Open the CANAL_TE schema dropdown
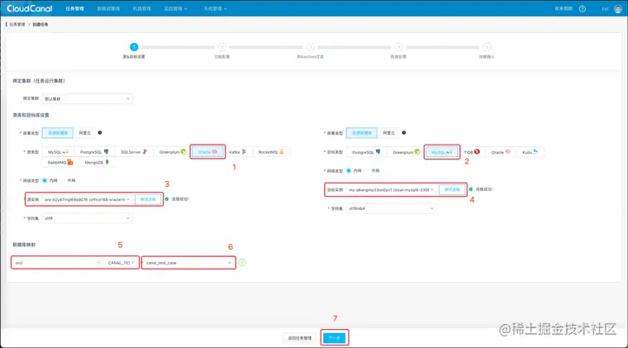 [x=121, y=263]
